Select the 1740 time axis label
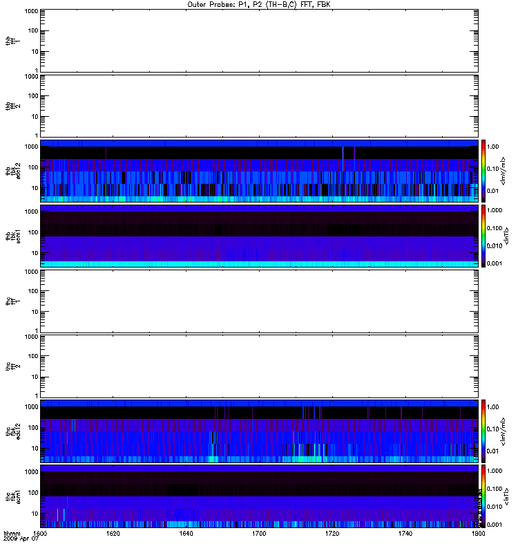This screenshot has height=553, width=518. 405,533
